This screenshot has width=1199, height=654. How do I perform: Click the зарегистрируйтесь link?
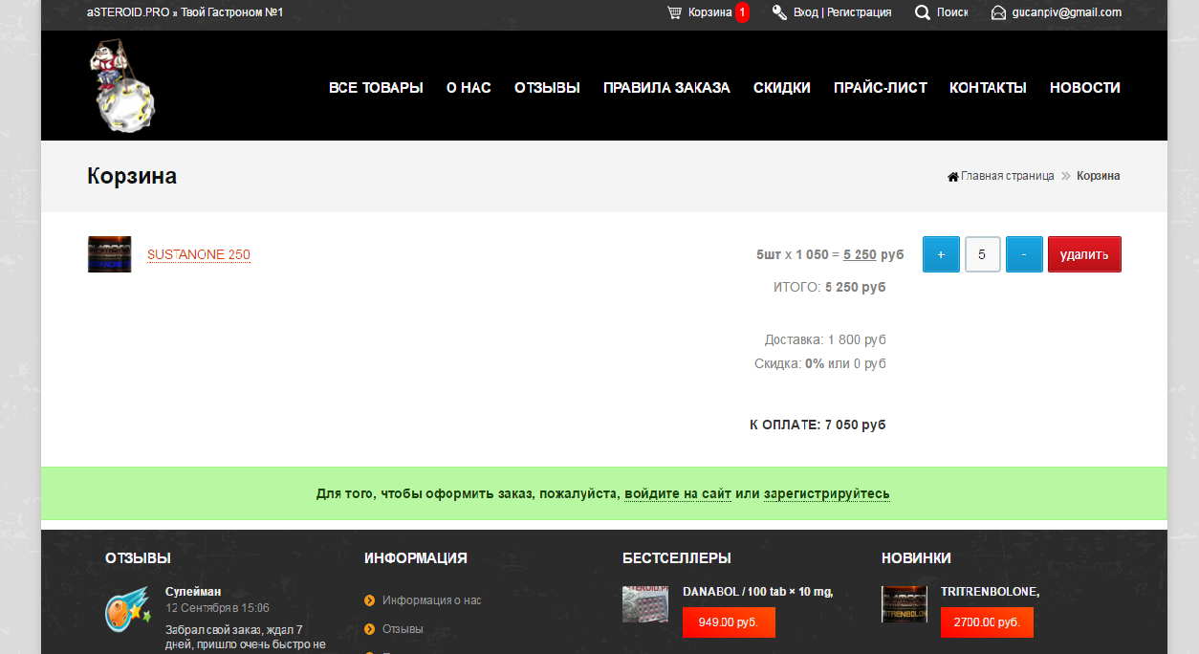tap(826, 494)
